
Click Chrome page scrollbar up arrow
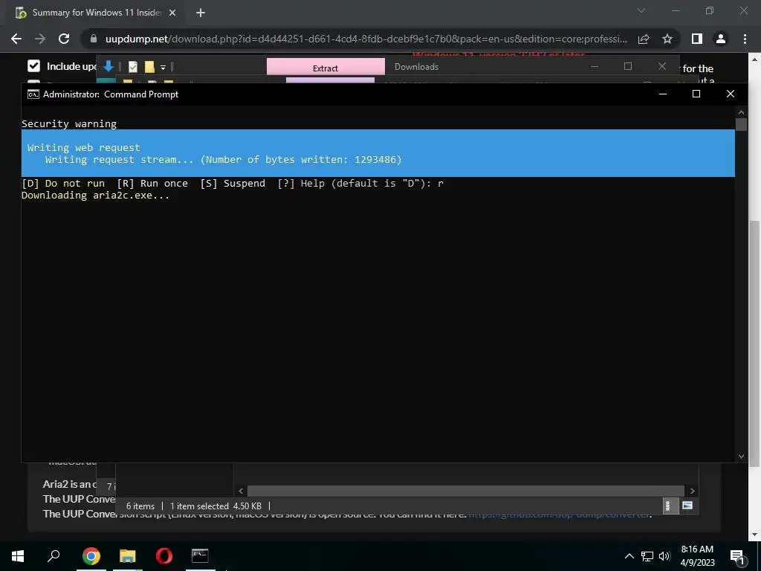coord(754,59)
